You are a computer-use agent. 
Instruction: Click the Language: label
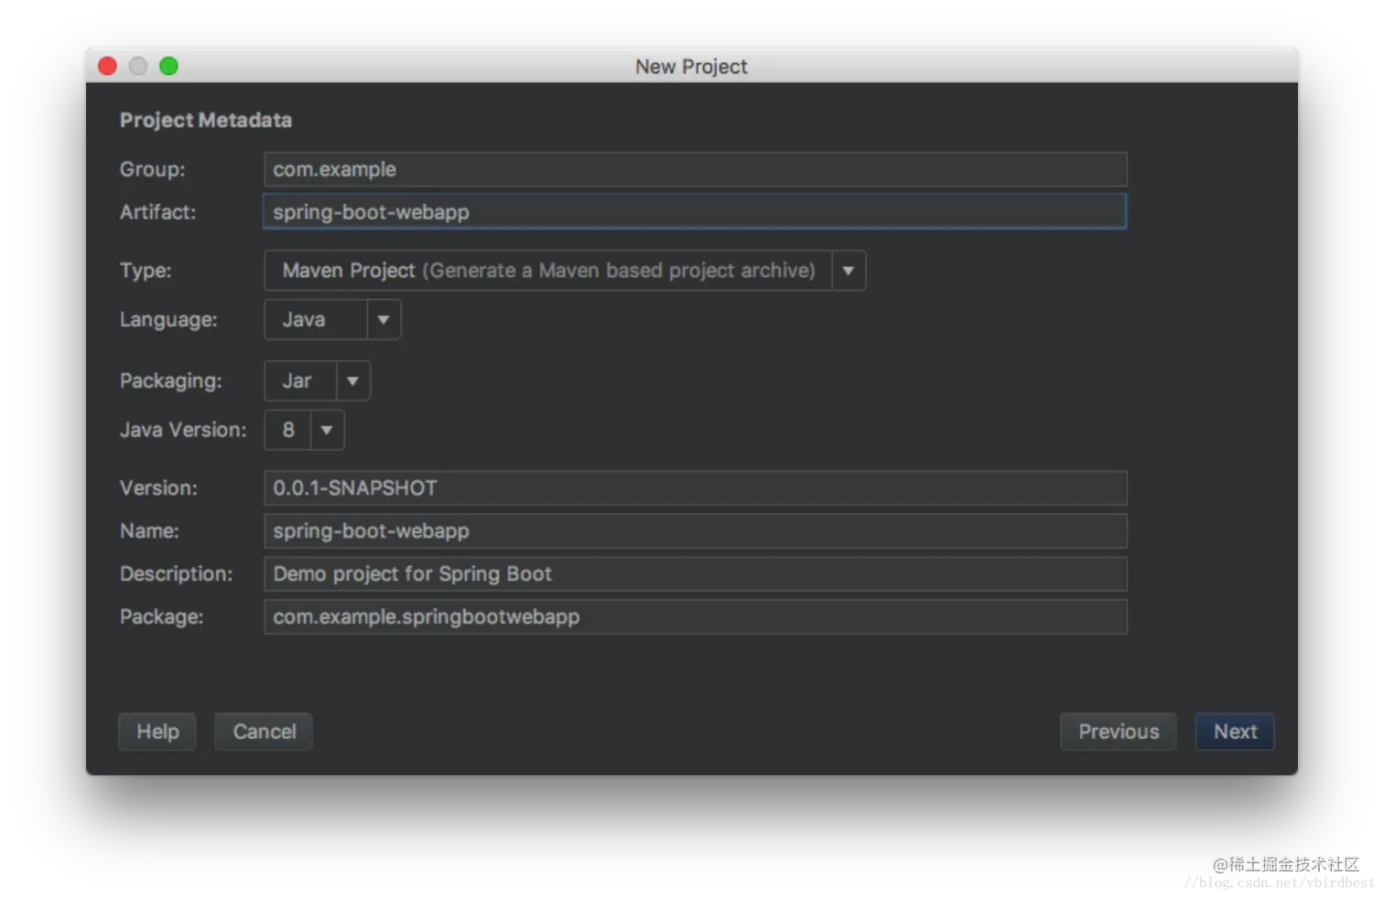pos(168,320)
